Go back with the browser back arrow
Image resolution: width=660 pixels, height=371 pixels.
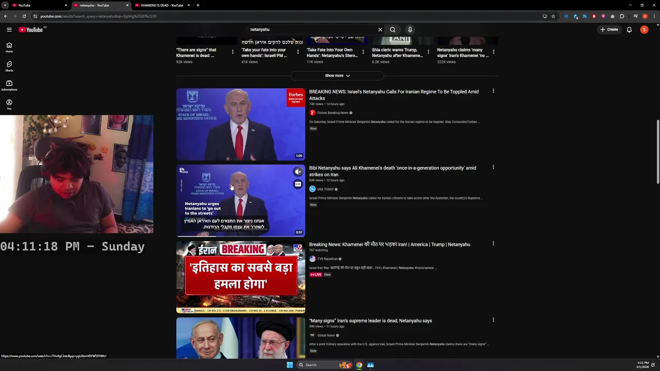click(6, 16)
